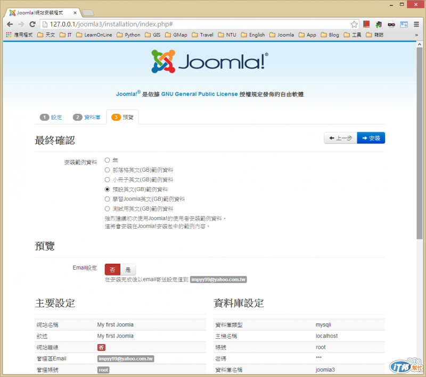Reload the page with refresh icon
426x377 pixels.
tap(32, 24)
